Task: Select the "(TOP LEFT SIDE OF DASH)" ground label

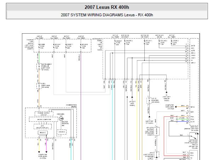Action: [x=167, y=98]
